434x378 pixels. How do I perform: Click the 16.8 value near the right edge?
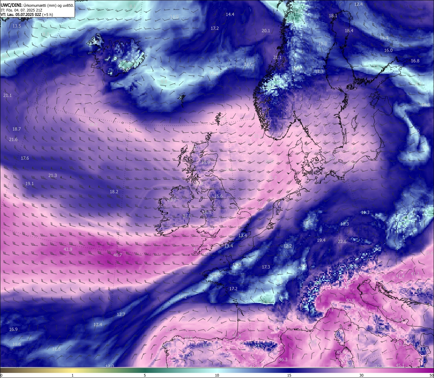(415, 61)
